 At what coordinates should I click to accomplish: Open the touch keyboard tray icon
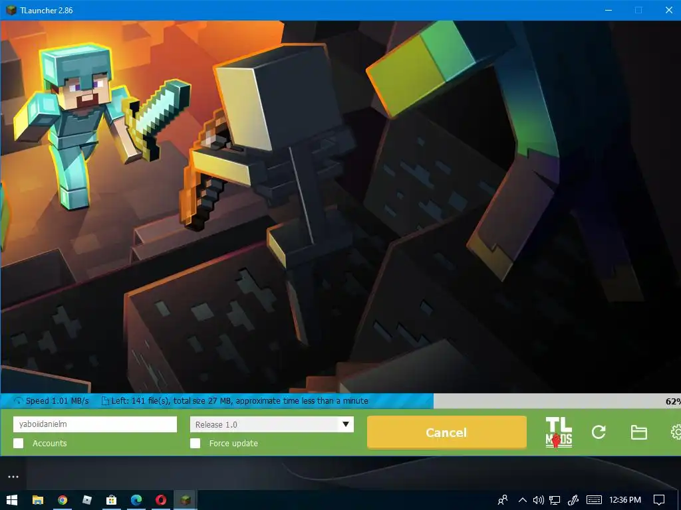point(594,500)
